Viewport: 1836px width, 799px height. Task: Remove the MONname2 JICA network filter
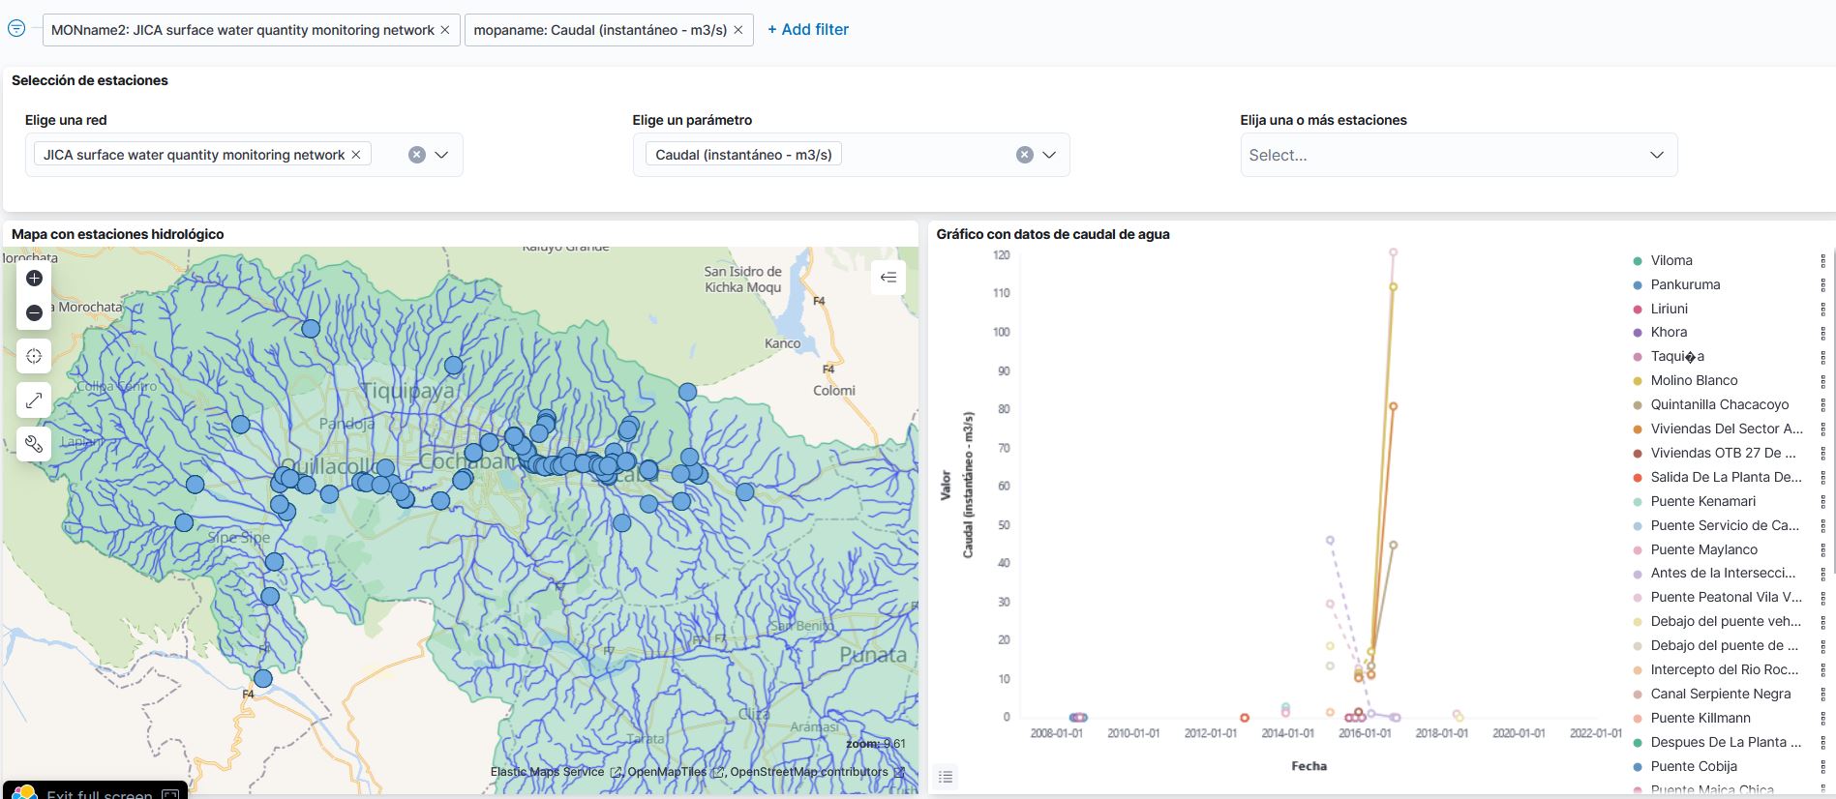click(x=445, y=30)
